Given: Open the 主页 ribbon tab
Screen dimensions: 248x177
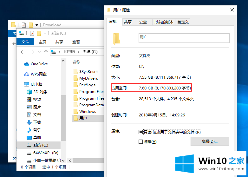Looking at the screenshot, I should [x=42, y=42].
